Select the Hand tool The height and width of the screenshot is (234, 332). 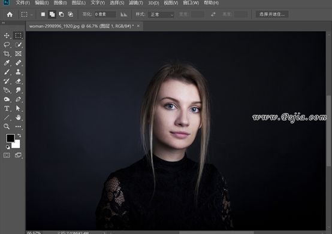[x=18, y=117]
